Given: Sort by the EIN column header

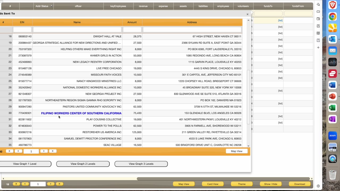Looking at the screenshot, I should 22,22.
